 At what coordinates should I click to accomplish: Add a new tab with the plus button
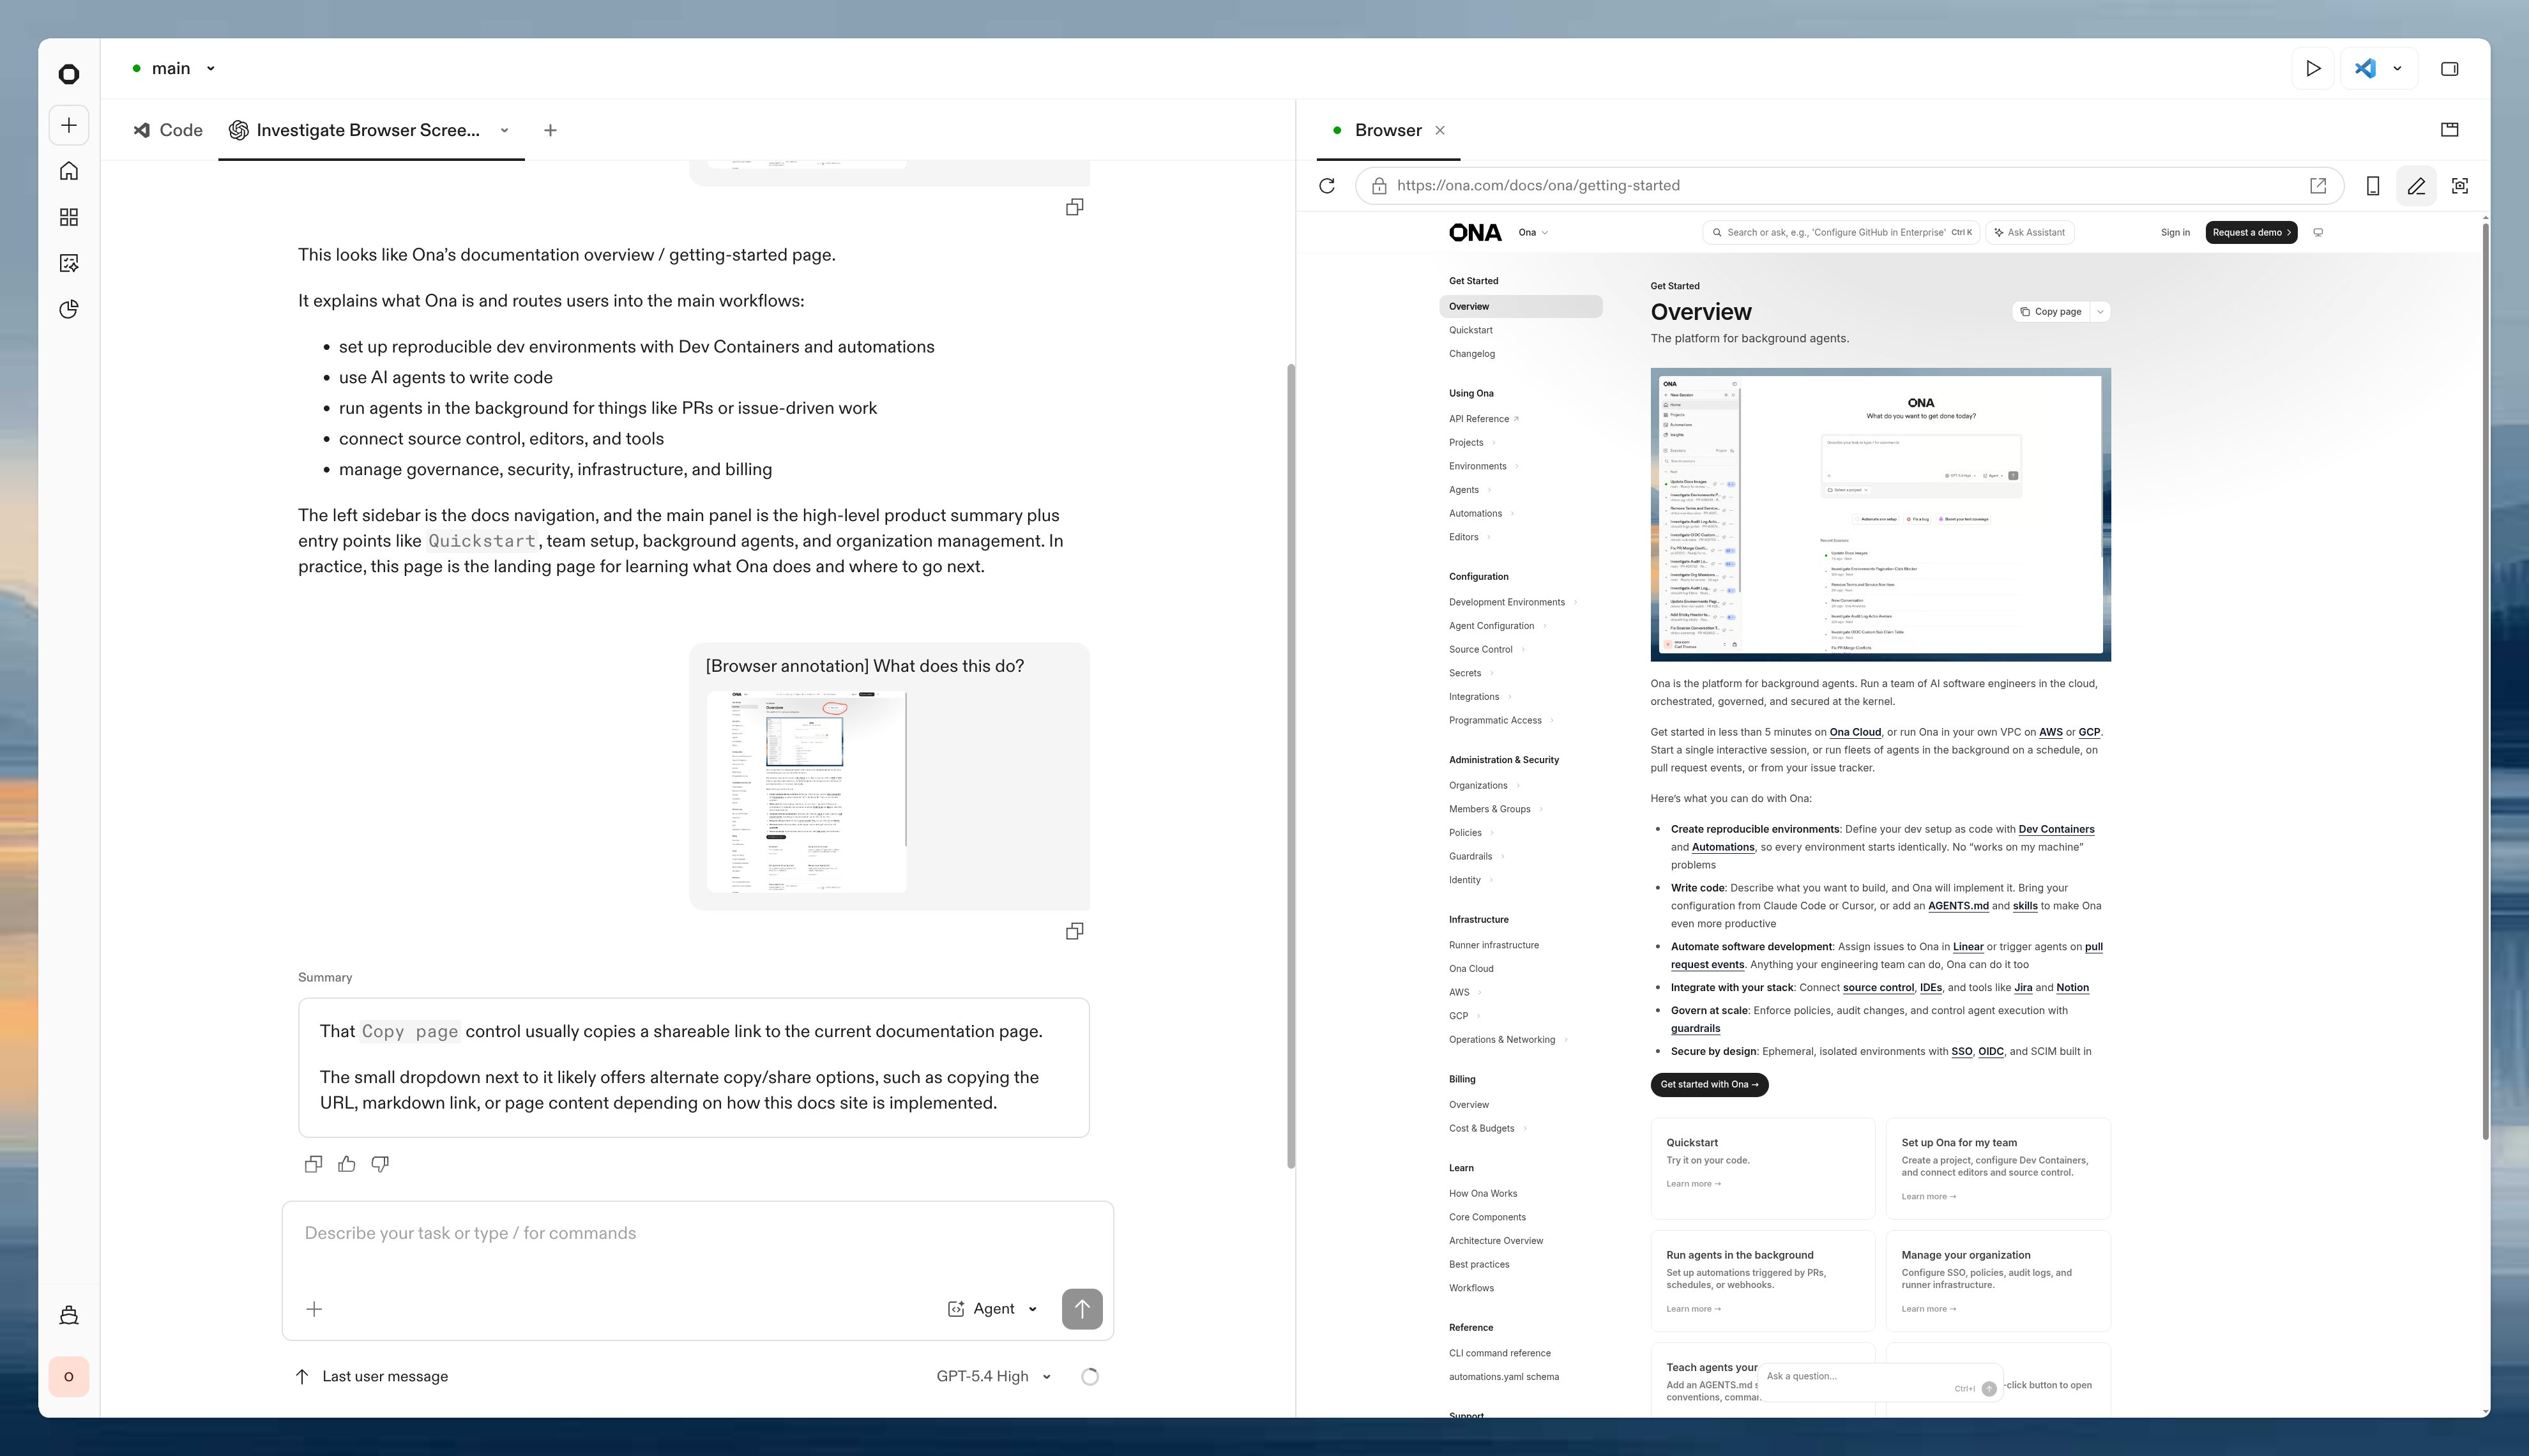pyautogui.click(x=550, y=130)
